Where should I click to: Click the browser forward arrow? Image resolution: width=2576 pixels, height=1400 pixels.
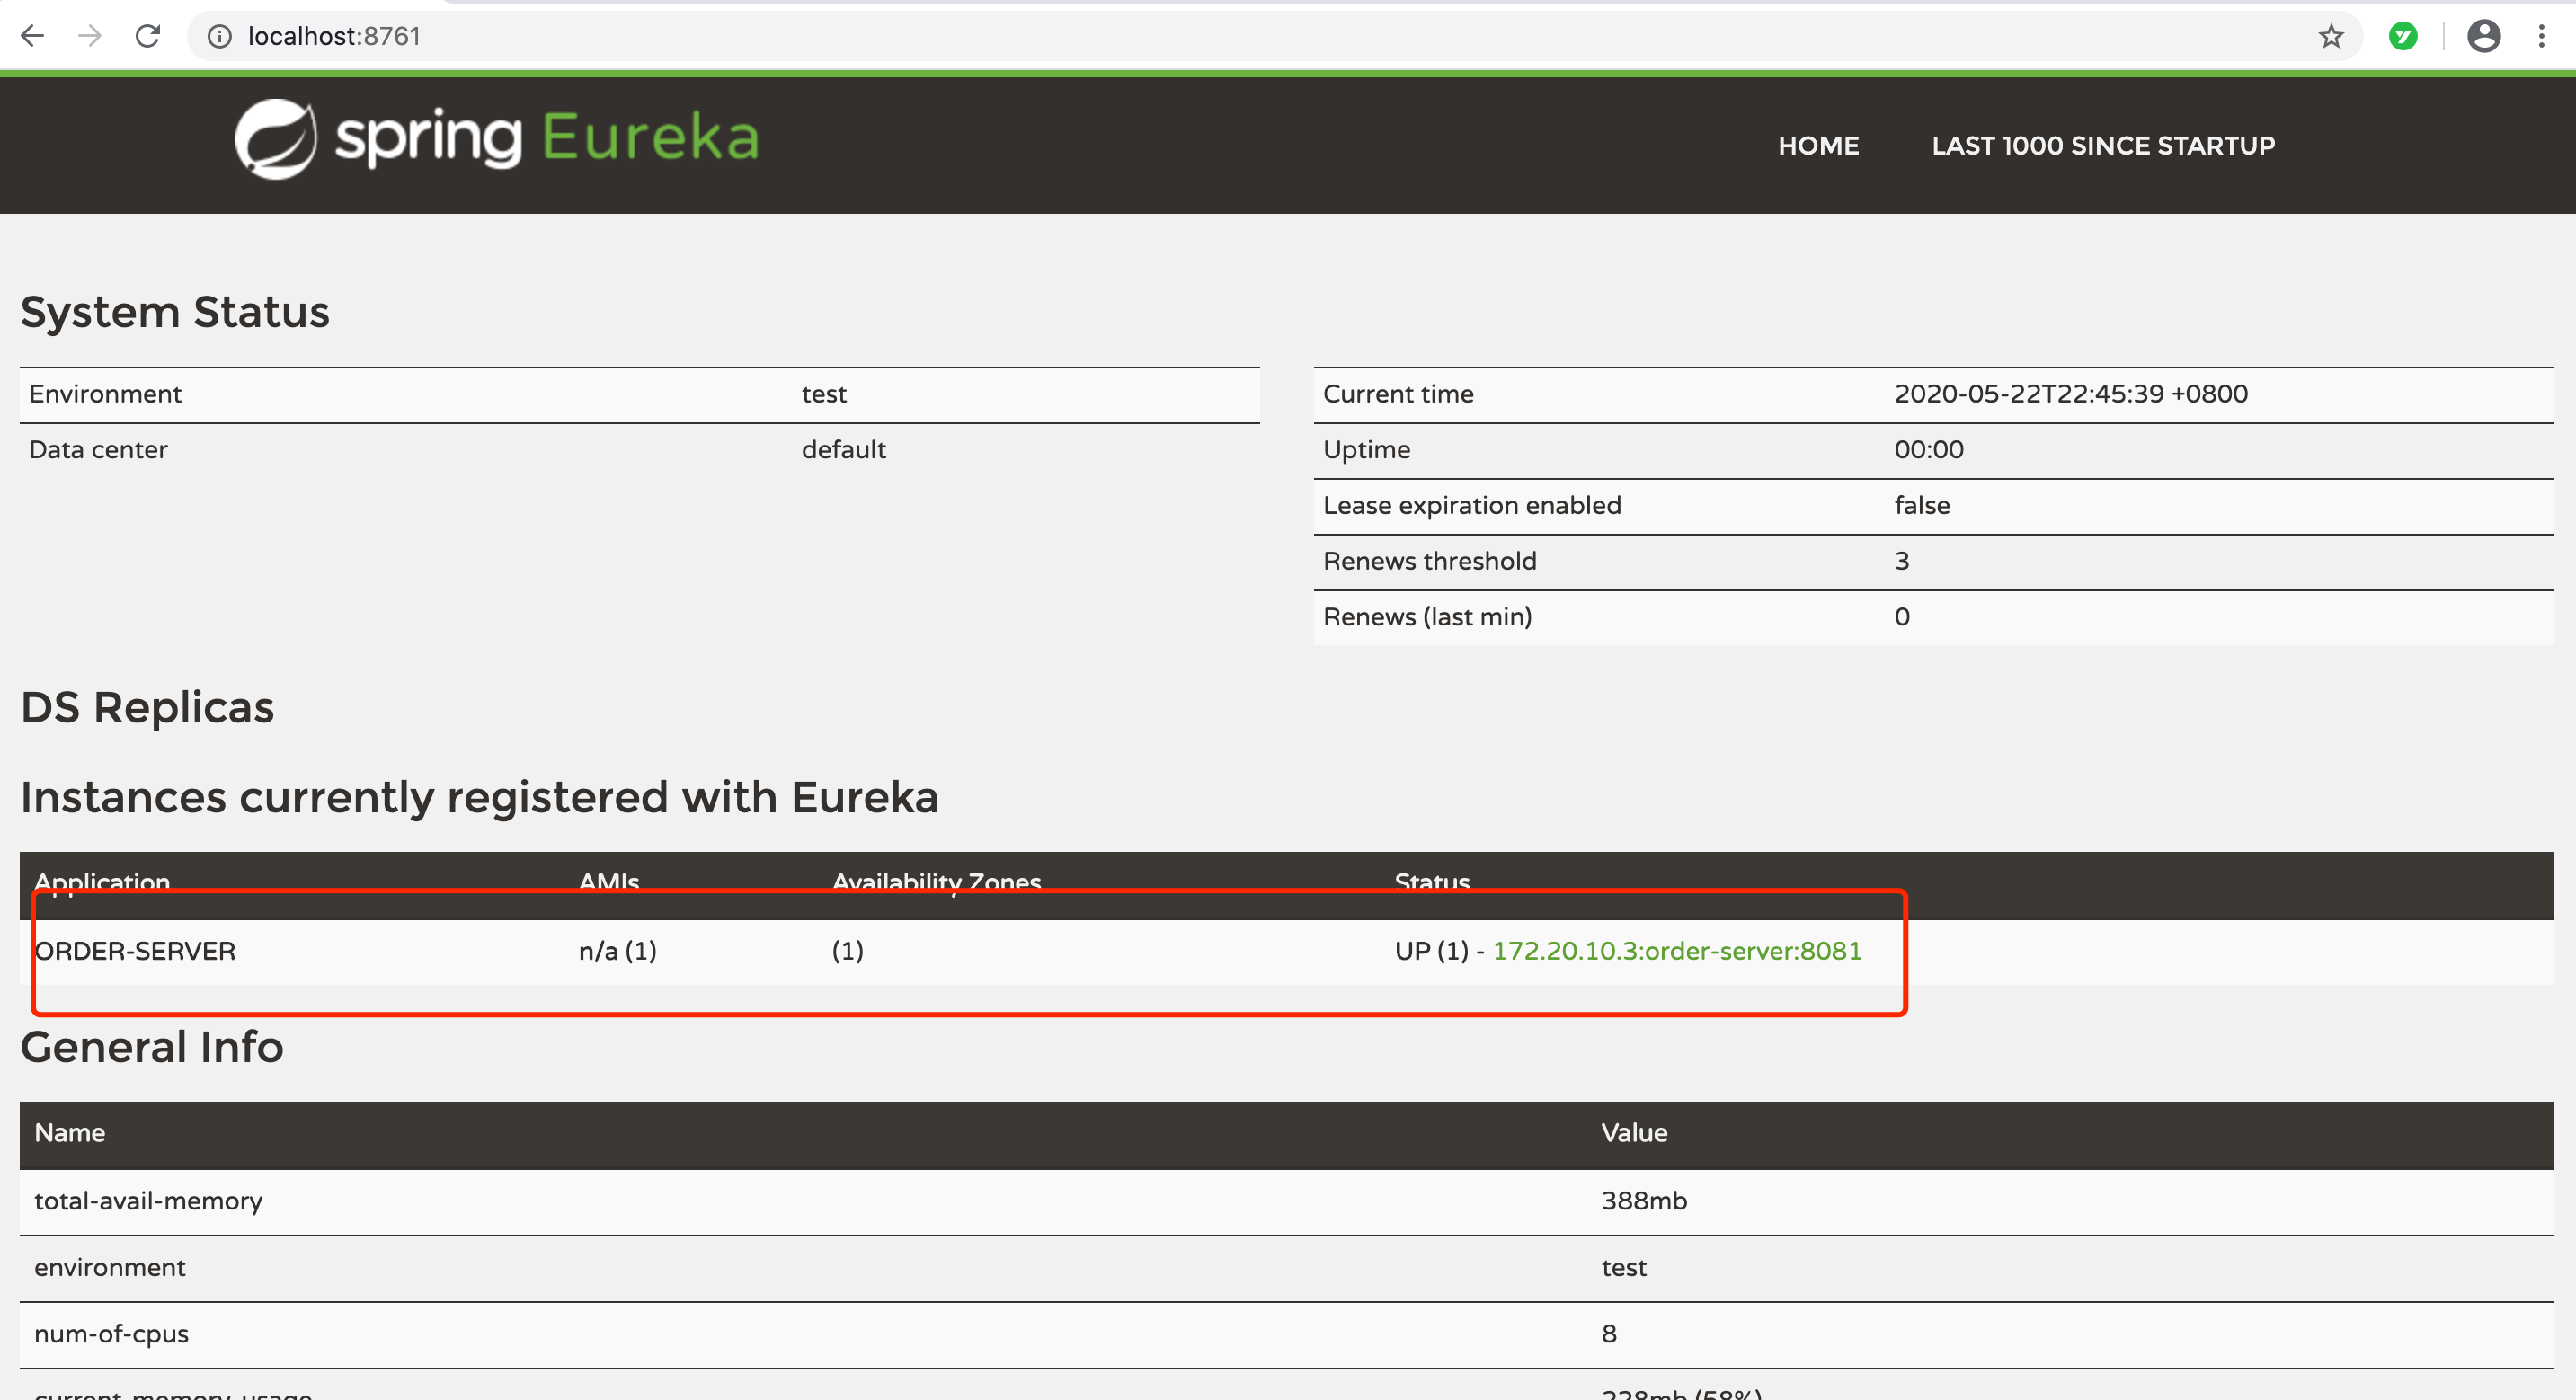(90, 36)
